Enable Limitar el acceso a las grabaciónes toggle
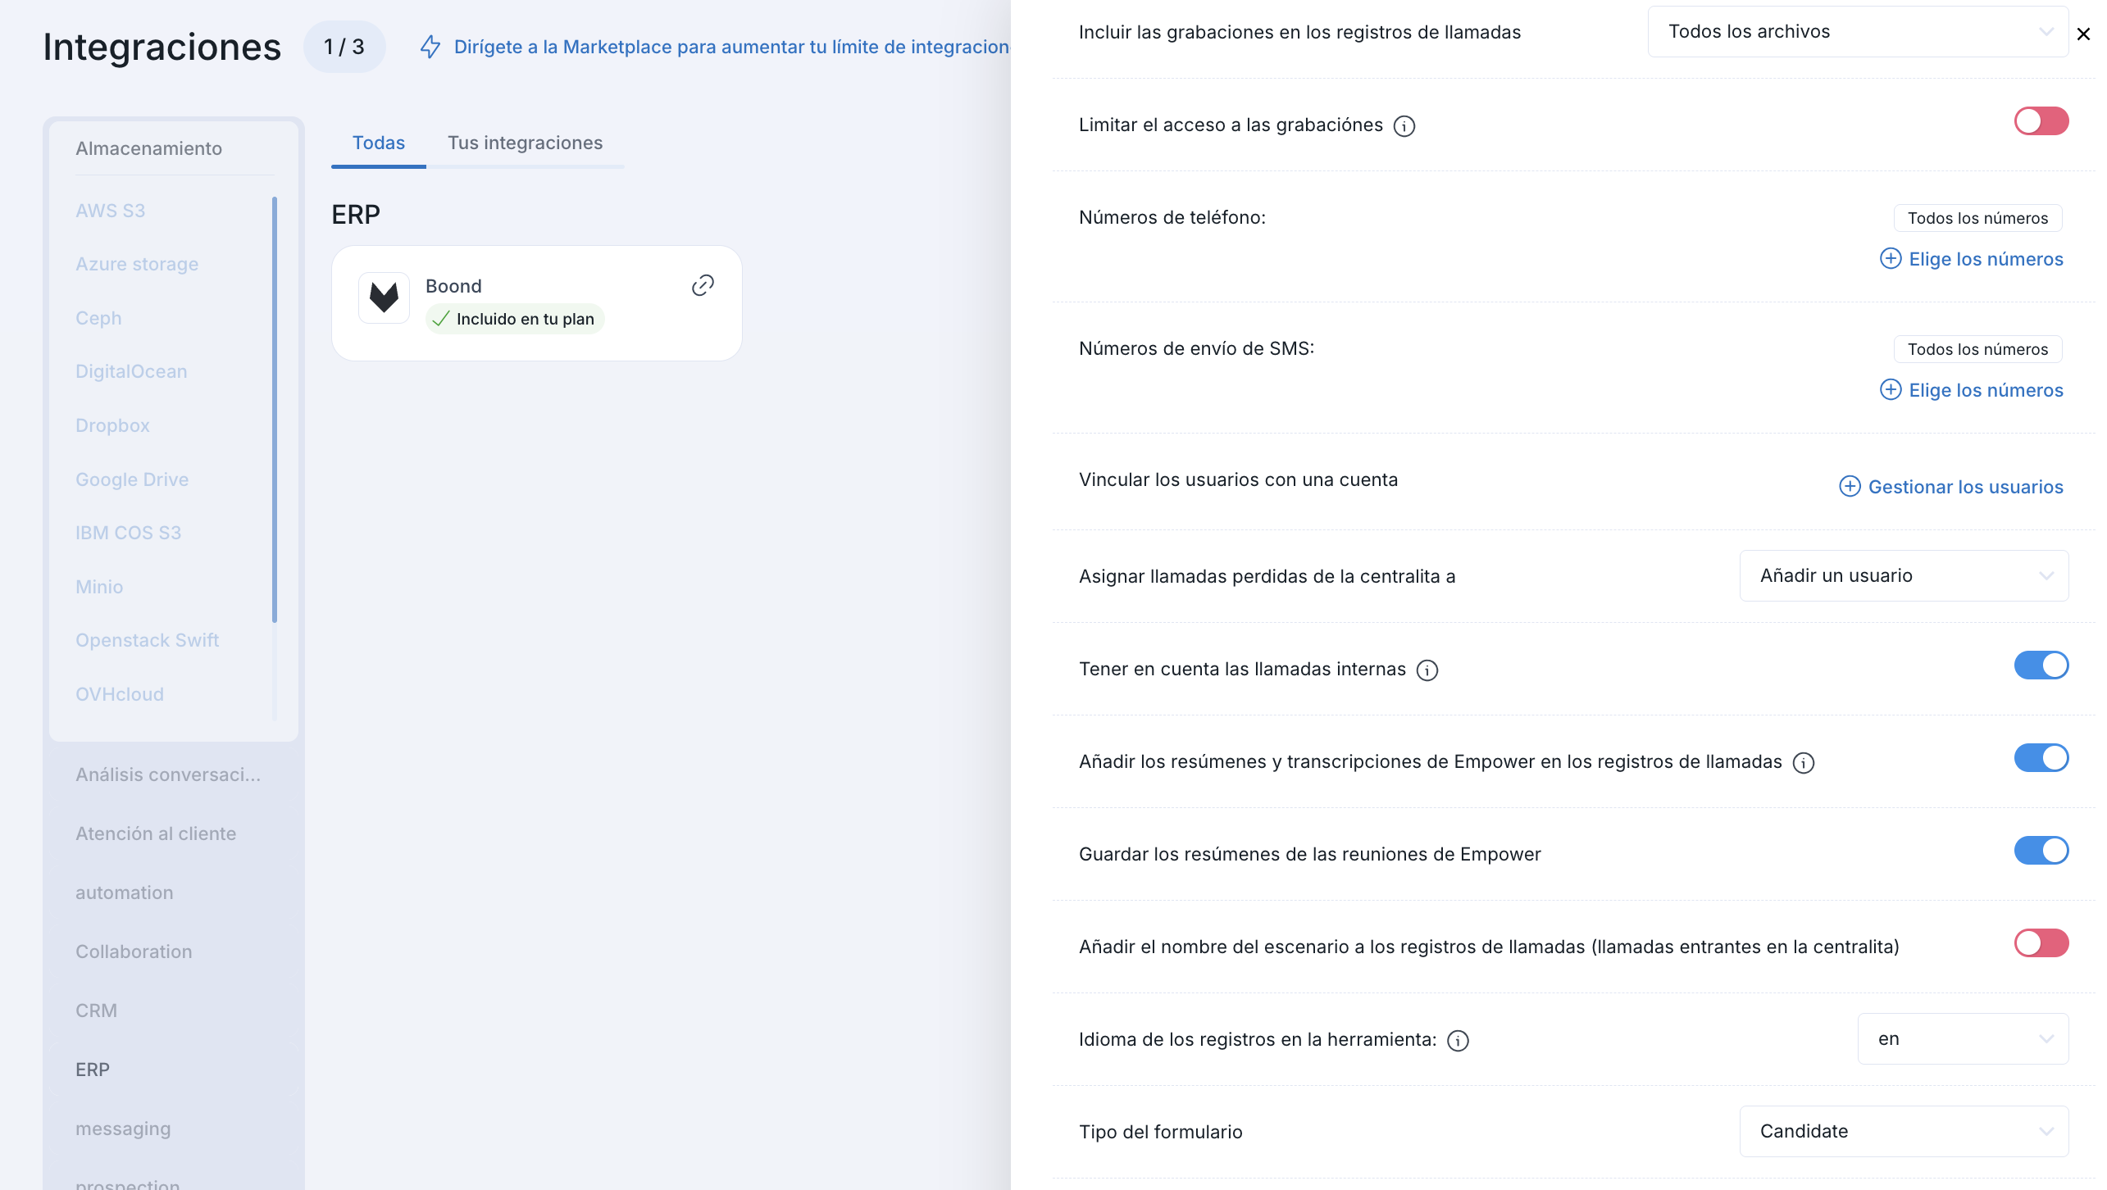This screenshot has width=2107, height=1190. point(2041,121)
